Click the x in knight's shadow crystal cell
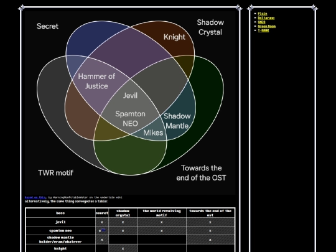Image resolution: width=336 pixels, height=252 pixels. (123, 248)
